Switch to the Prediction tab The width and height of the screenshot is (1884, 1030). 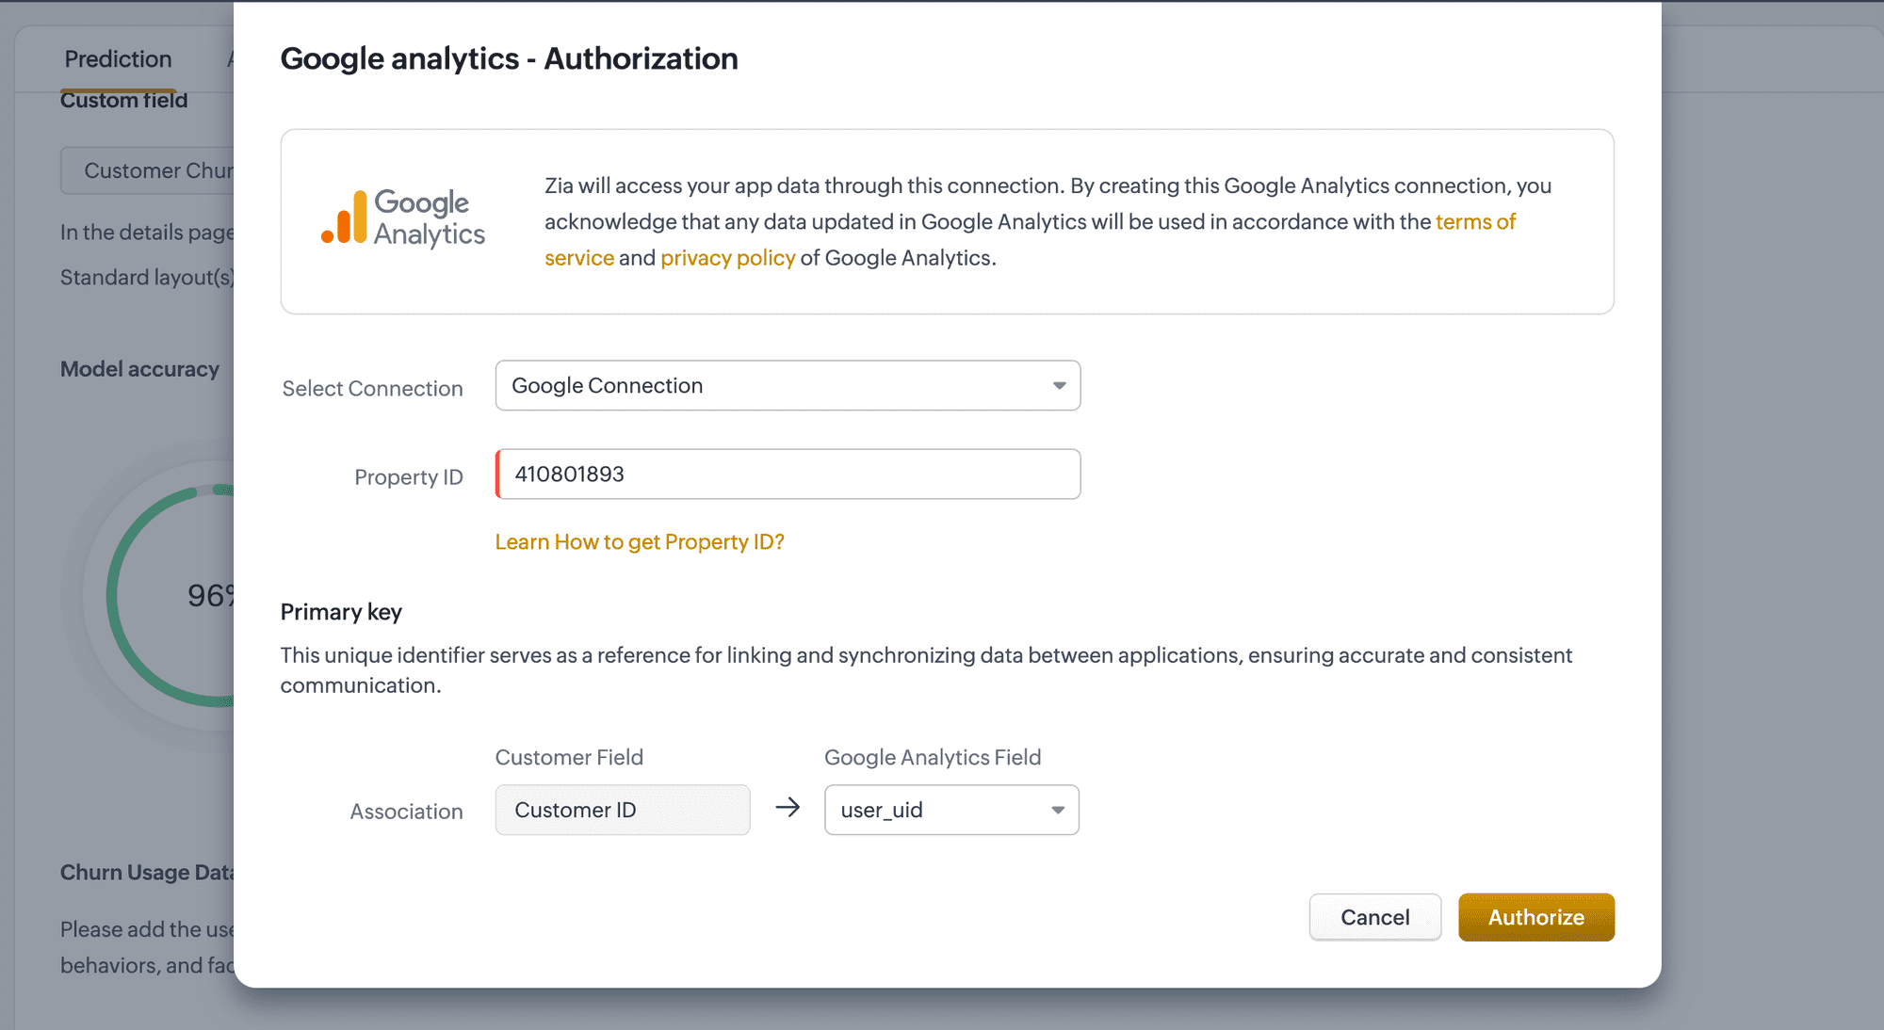tap(118, 59)
